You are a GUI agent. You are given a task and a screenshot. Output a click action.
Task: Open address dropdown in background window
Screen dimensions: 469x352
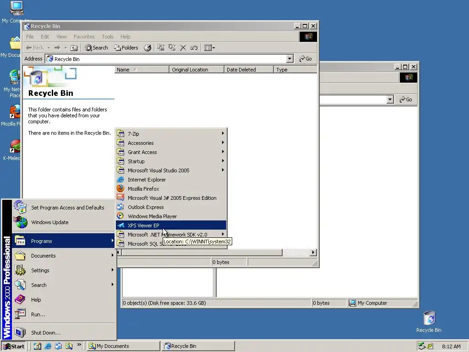(390, 99)
